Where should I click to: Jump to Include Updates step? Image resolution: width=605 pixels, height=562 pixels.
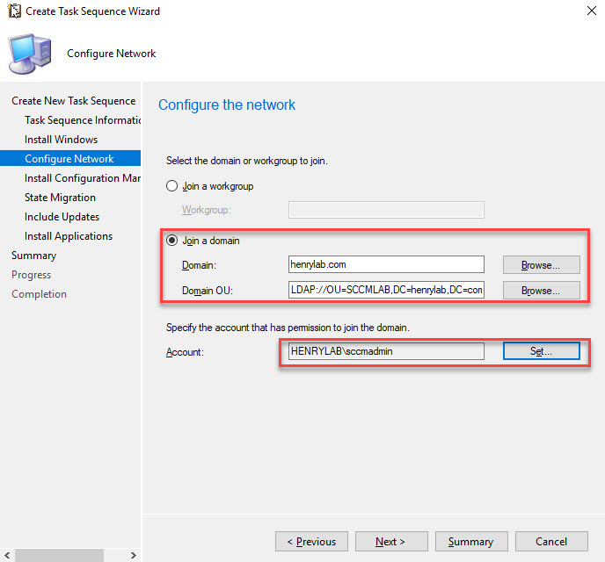pyautogui.click(x=62, y=217)
